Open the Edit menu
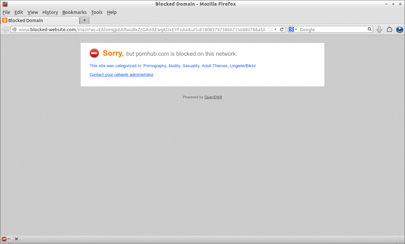Viewport: 405px width, 244px height. (x=19, y=12)
